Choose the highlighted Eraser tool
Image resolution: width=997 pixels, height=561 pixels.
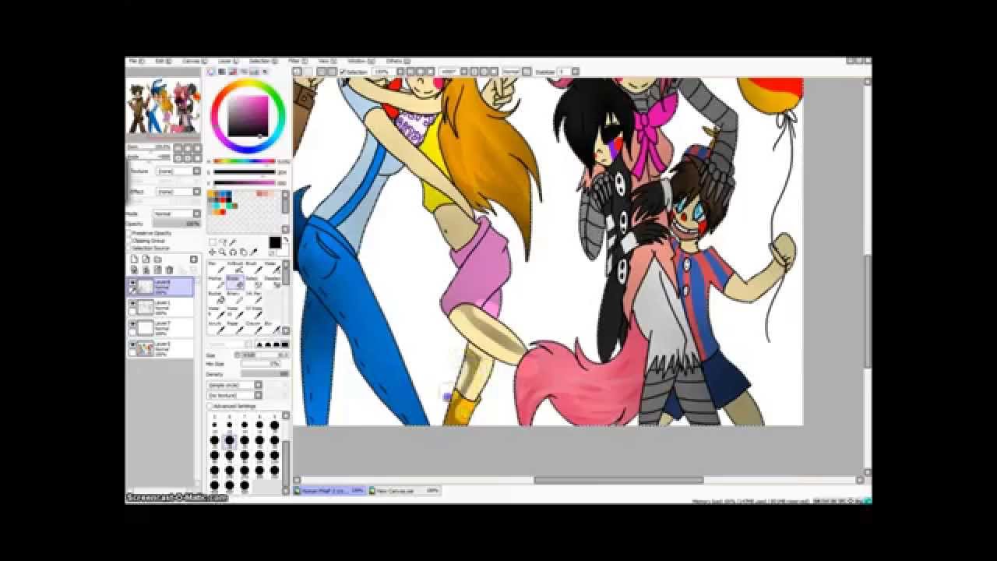click(234, 283)
